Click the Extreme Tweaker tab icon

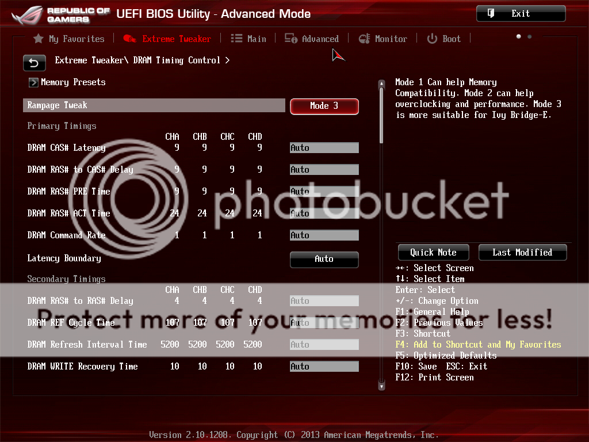[130, 39]
